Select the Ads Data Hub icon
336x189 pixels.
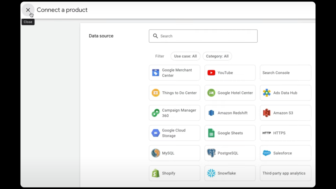pyautogui.click(x=267, y=93)
